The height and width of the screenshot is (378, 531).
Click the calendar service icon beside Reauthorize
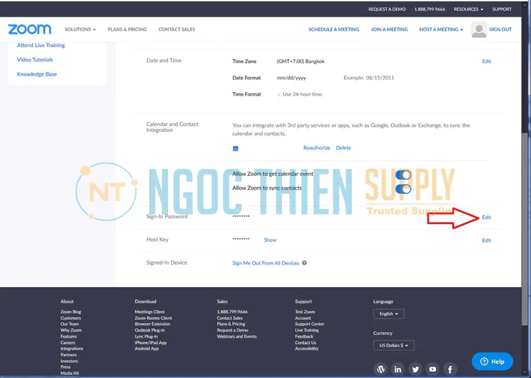[236, 149]
